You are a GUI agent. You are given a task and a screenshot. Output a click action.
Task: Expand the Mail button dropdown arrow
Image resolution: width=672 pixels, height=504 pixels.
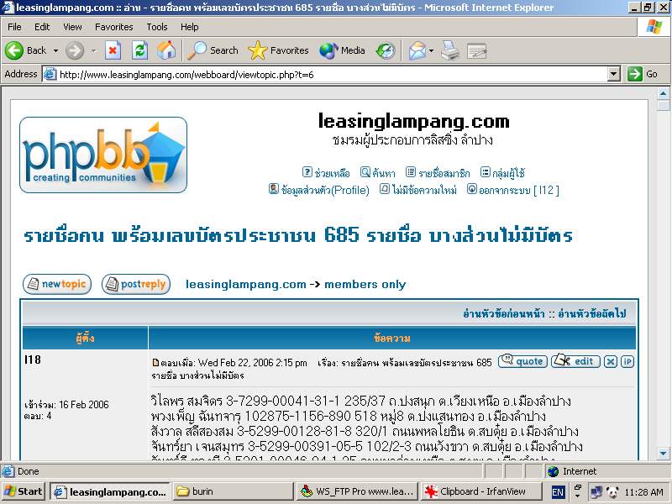(432, 50)
